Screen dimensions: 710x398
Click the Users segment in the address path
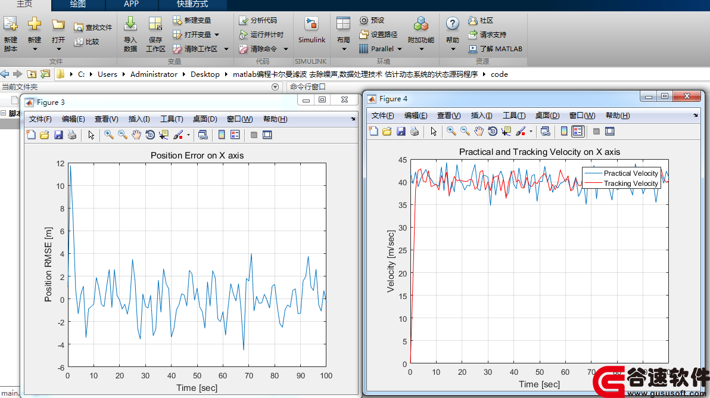click(107, 74)
